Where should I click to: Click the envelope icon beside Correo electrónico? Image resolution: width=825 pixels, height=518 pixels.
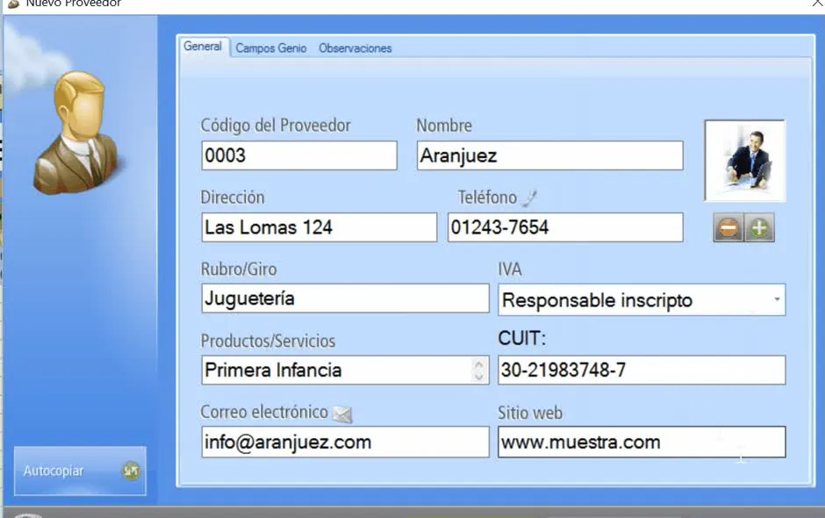tap(342, 414)
